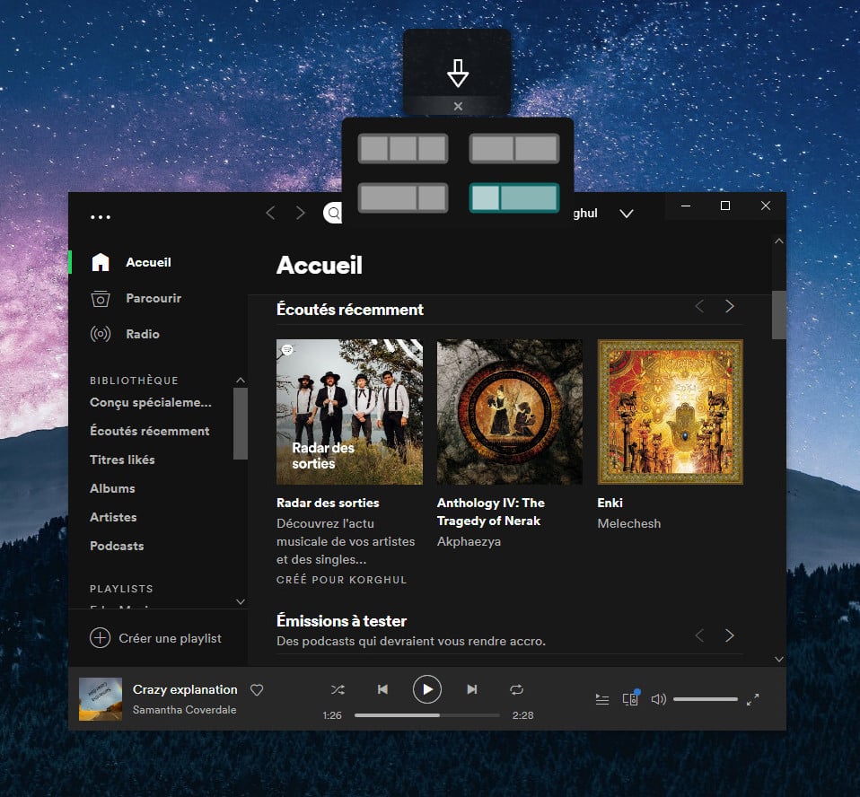Viewport: 860px width, 797px height.
Task: Click the Émissions à tester heading
Action: tap(342, 621)
